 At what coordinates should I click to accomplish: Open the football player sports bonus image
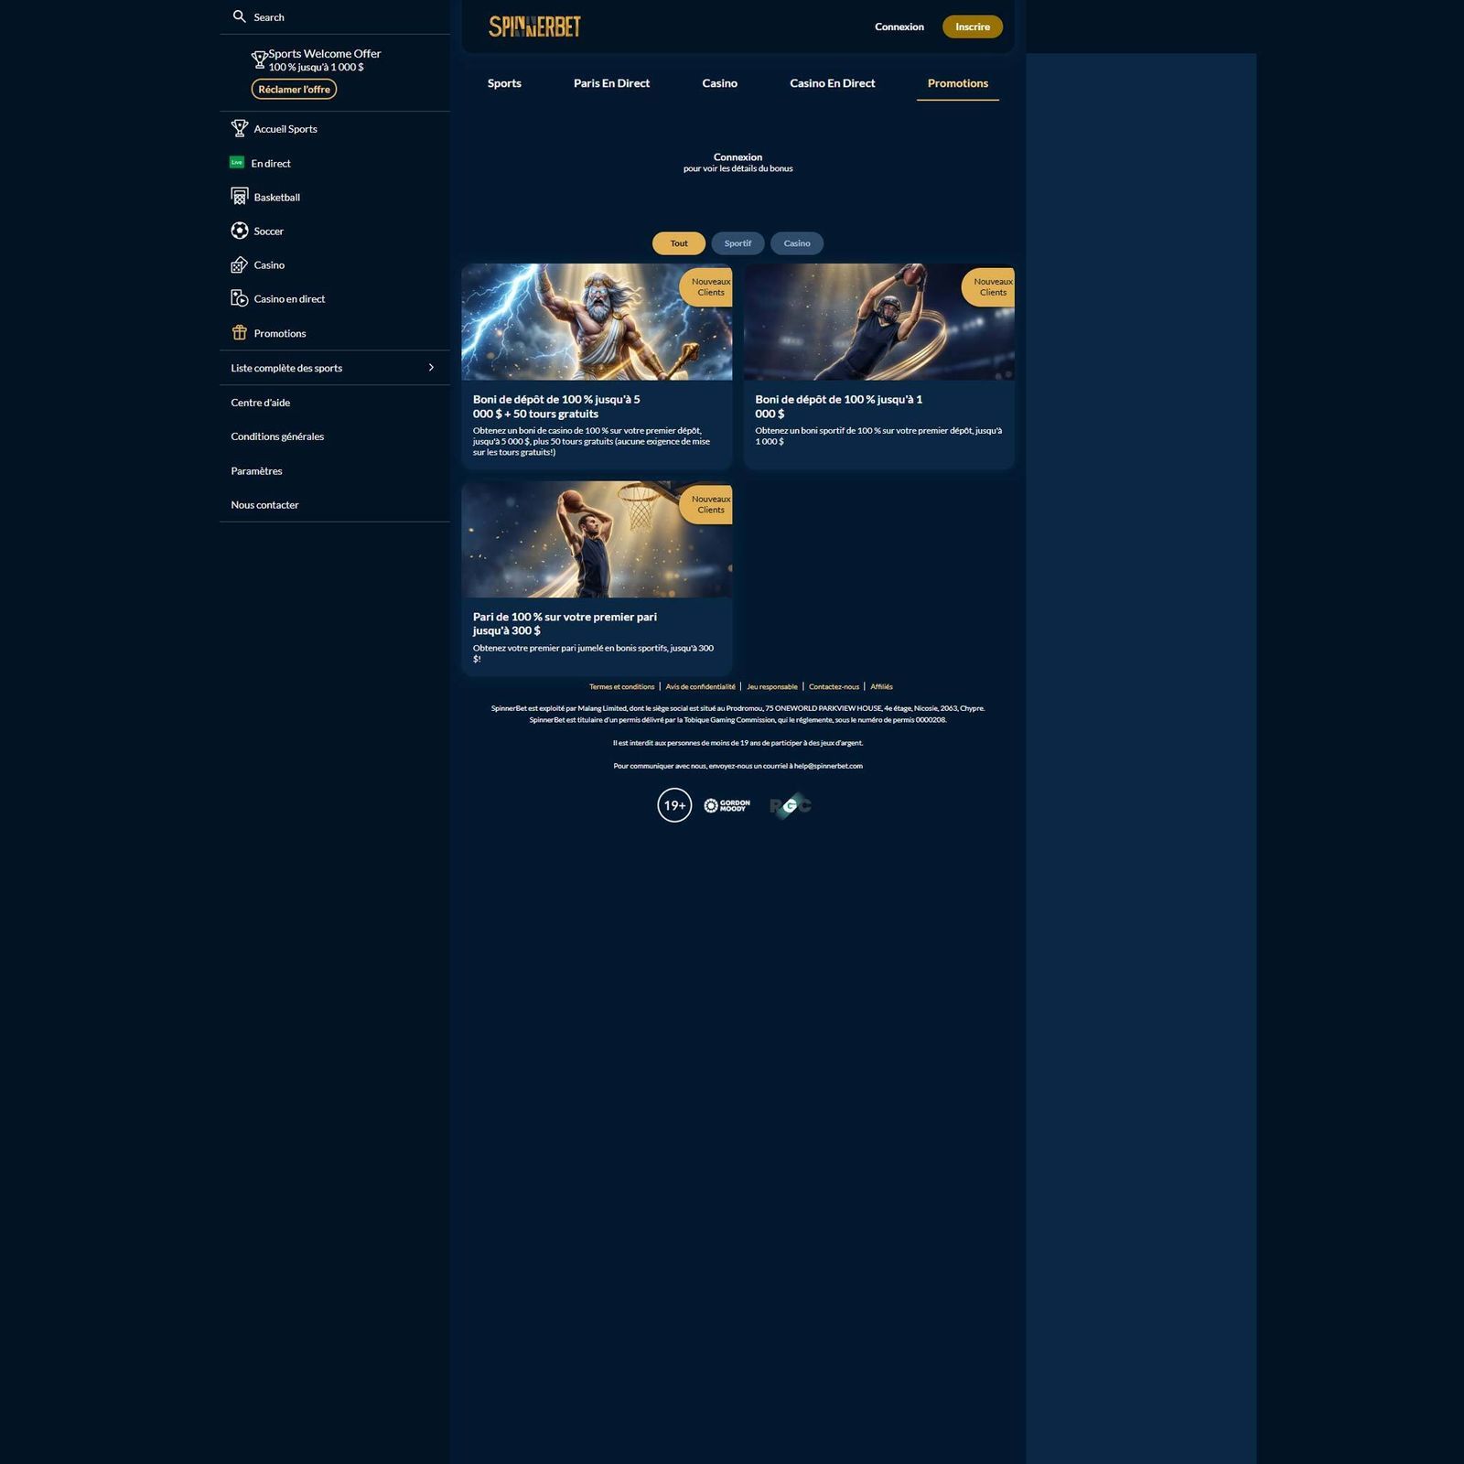pyautogui.click(x=879, y=322)
